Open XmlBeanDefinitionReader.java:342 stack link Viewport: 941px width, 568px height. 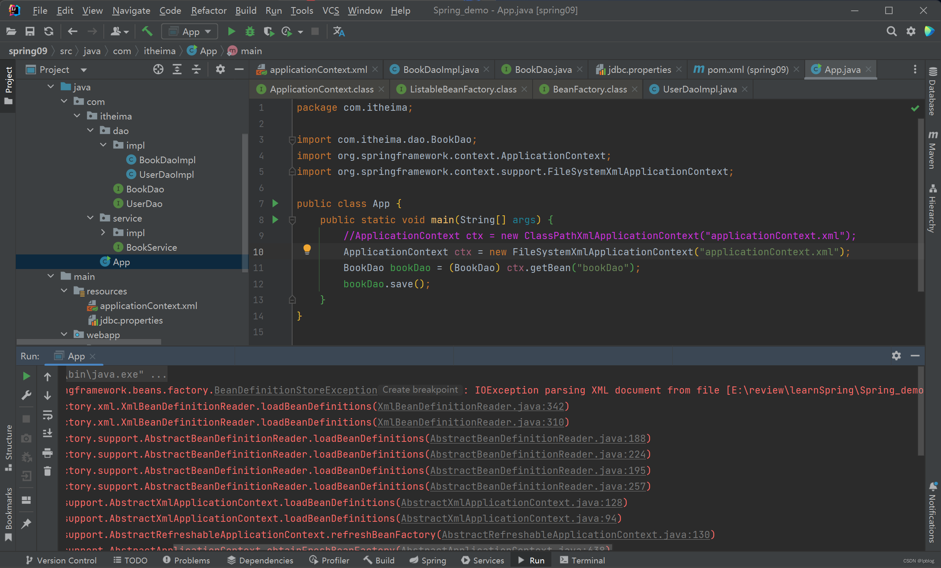471,406
